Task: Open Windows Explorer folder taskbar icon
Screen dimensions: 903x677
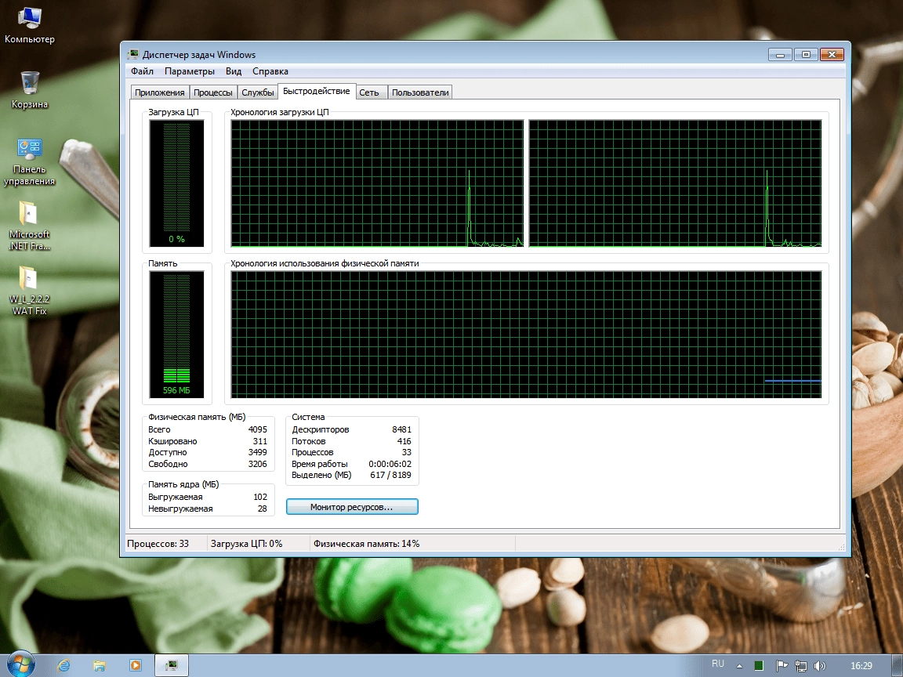Action: pyautogui.click(x=100, y=665)
